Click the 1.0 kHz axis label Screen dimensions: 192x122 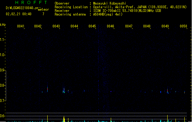[x=2, y=55]
